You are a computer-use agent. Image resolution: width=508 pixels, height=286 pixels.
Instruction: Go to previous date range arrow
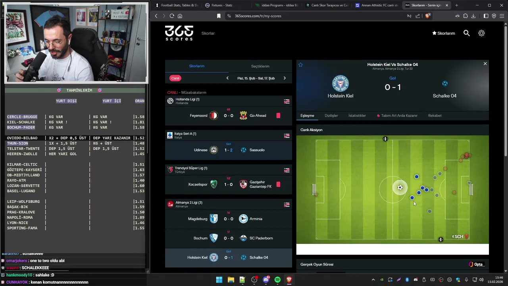pos(227,78)
